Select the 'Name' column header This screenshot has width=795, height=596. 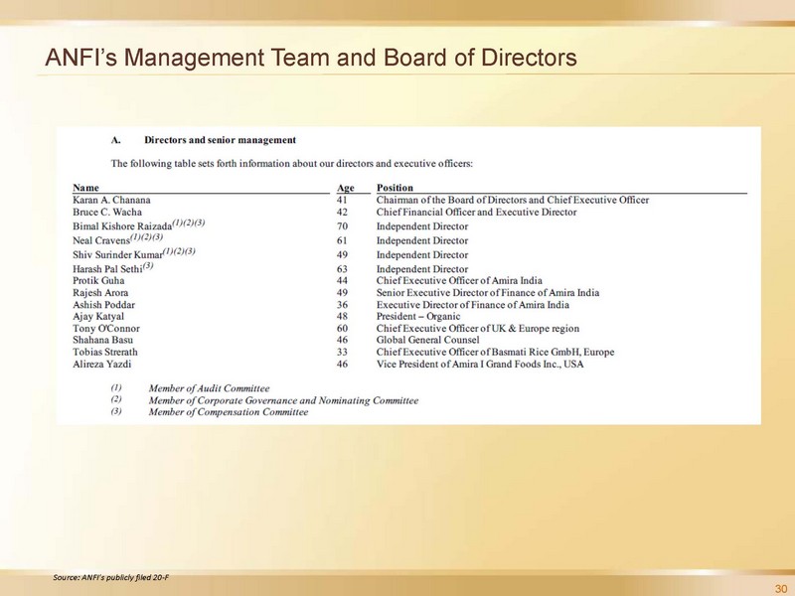86,187
